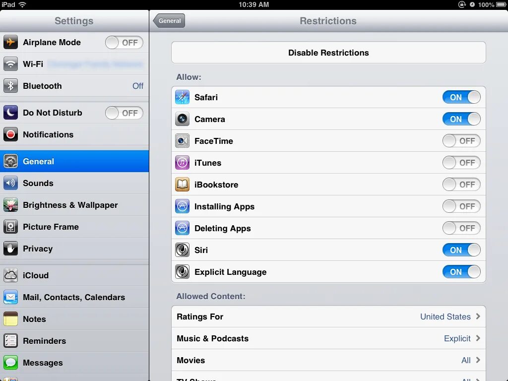
Task: Tap the Safari compass icon
Action: tap(183, 97)
